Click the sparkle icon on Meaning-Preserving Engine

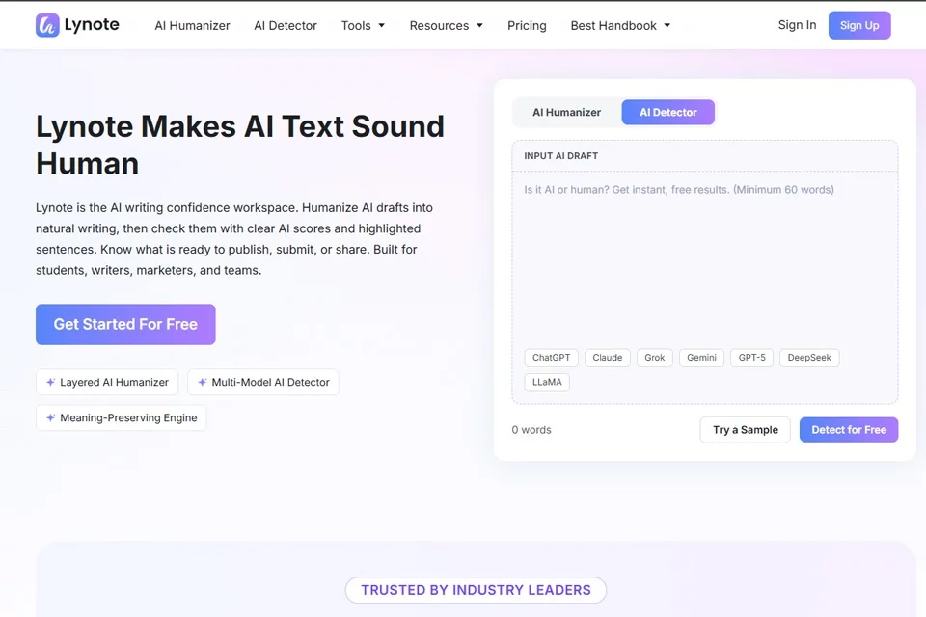51,417
